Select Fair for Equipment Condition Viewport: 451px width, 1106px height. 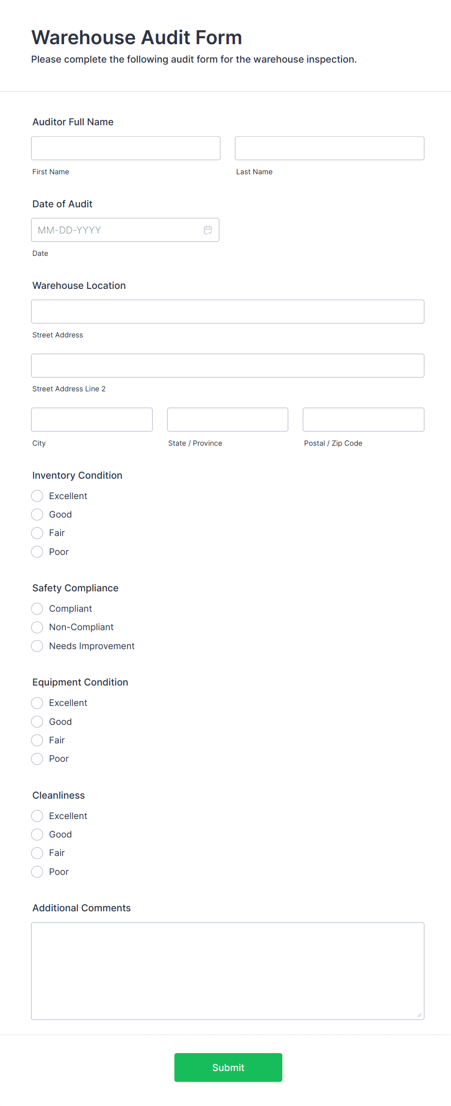pos(37,740)
